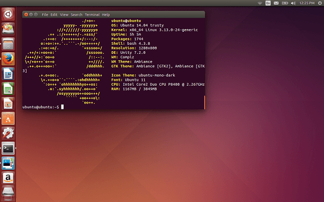Open the keyboard layout En indicator
Screen dimensions: 324x202
point(268,3)
